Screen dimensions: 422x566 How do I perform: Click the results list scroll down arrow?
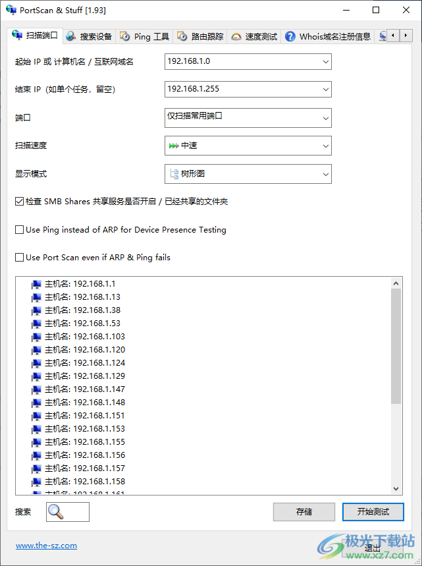(396, 489)
